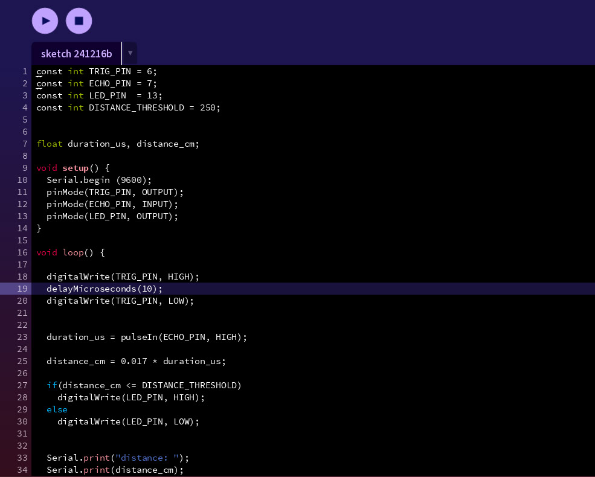Viewport: 595px width, 477px height.
Task: Click line number 26 in the gutter
Action: (22, 374)
